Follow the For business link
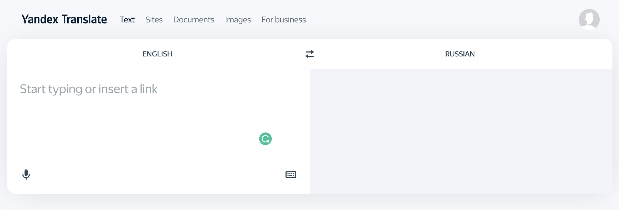The width and height of the screenshot is (619, 210). [284, 20]
